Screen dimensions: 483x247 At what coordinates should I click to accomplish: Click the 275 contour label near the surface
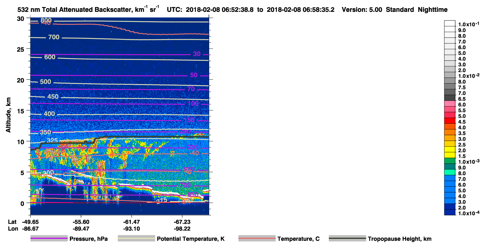161,201
